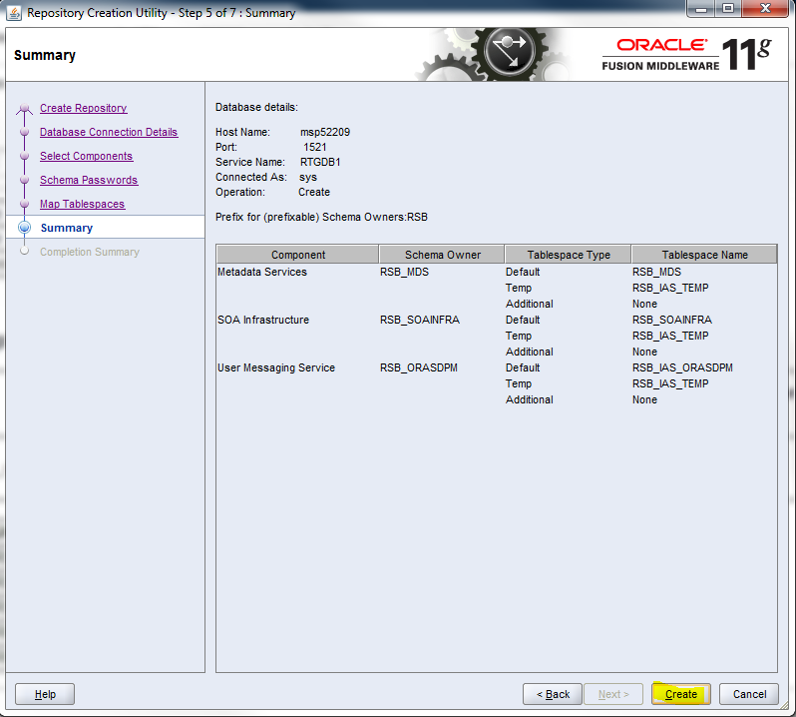
Task: Return to the Select Components step
Action: (x=87, y=156)
